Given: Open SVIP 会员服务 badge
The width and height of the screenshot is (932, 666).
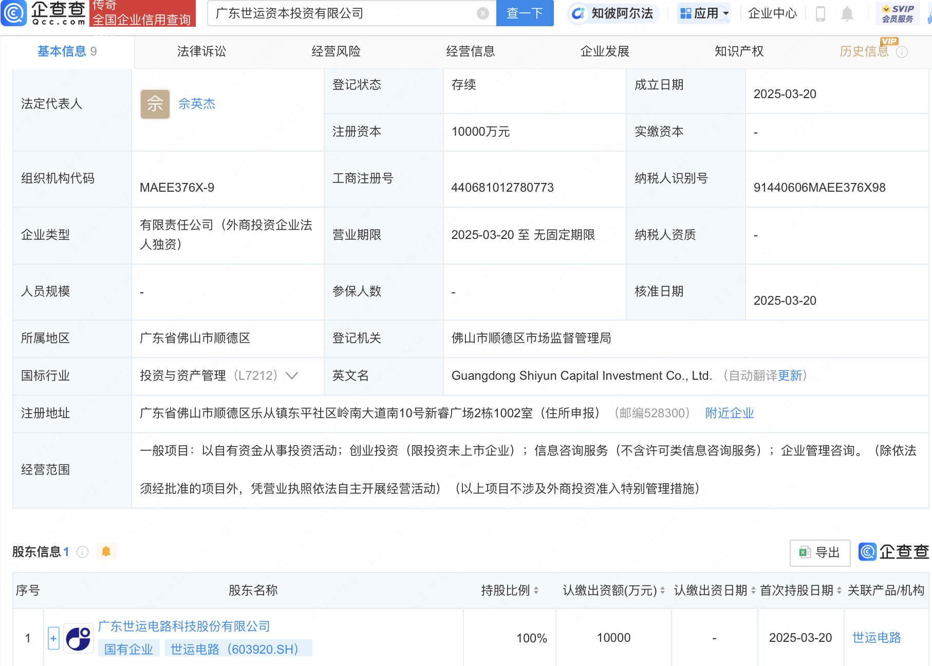Looking at the screenshot, I should (898, 14).
